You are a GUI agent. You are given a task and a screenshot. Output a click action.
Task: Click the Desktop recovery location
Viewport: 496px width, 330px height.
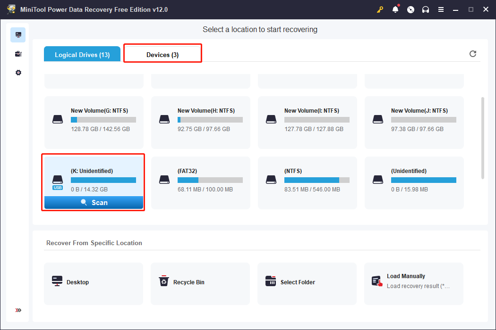[x=94, y=282]
